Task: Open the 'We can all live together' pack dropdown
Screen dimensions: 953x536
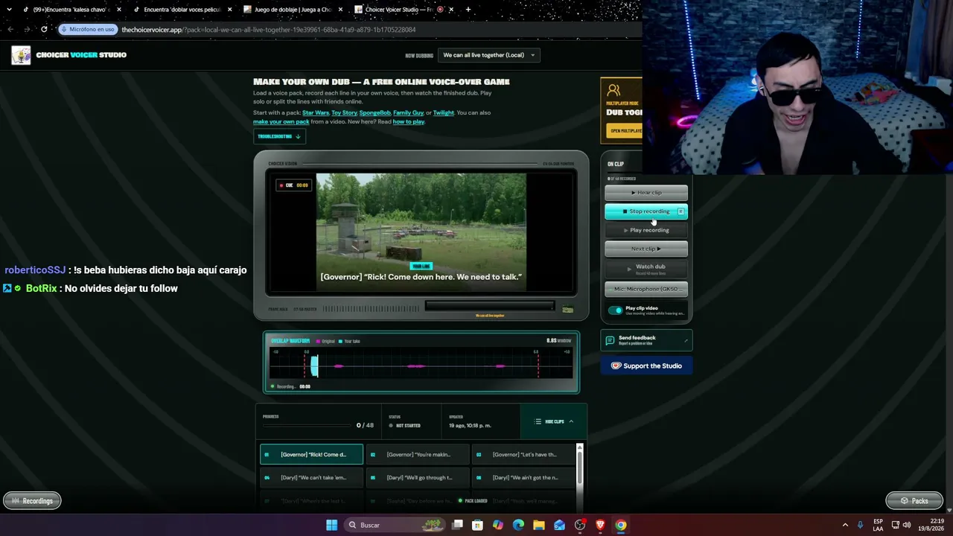Action: (x=488, y=55)
